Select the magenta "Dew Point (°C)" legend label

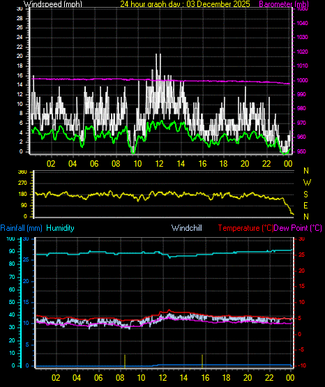(298, 228)
